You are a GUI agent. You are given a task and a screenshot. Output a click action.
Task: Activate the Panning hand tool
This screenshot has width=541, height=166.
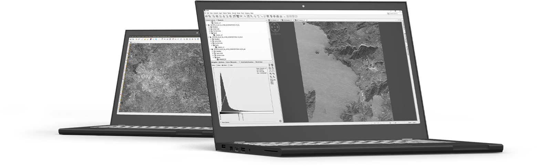[x=249, y=16]
